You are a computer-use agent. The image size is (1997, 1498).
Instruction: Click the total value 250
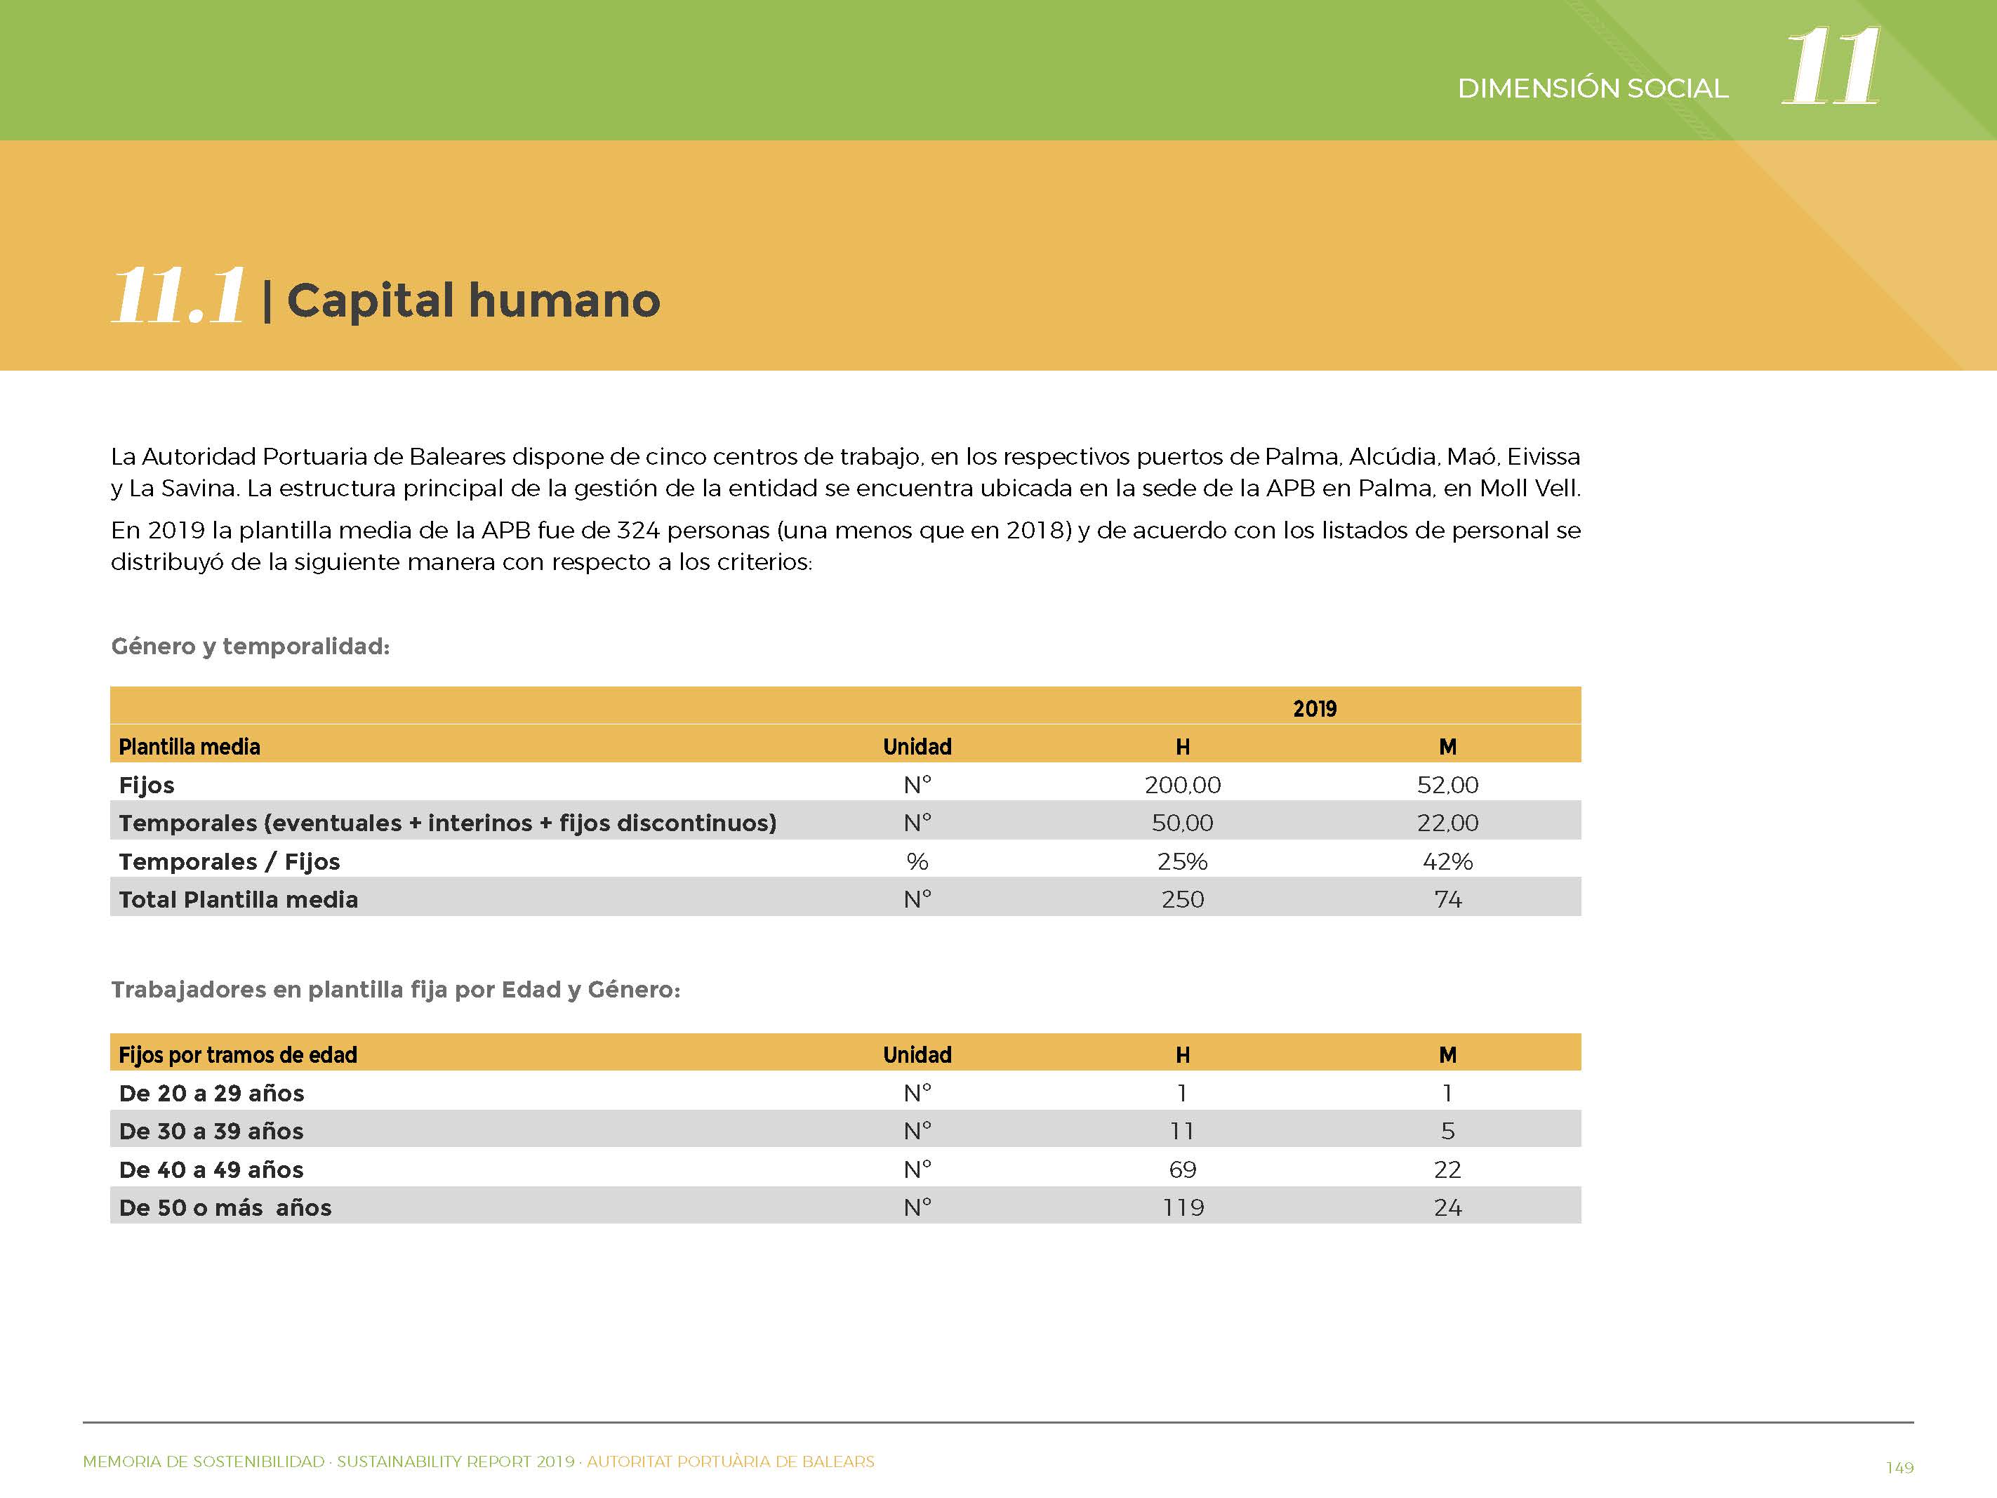coord(1183,899)
